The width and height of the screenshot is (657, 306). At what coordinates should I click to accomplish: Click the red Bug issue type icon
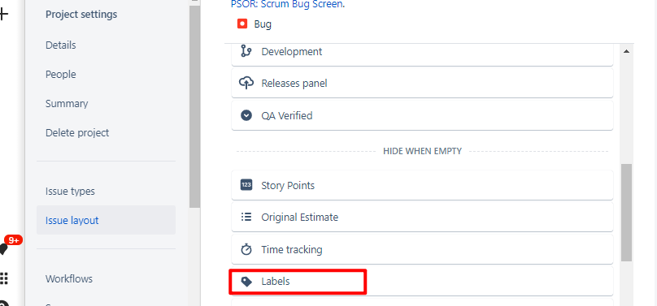241,24
